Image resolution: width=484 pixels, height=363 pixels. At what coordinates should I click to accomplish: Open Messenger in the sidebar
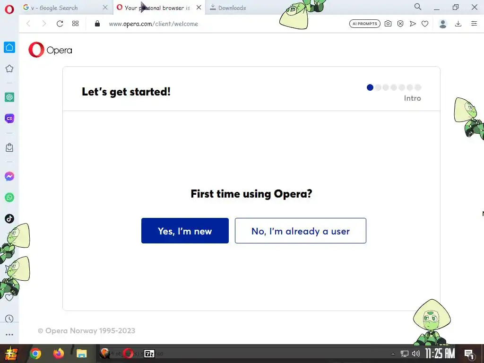[9, 176]
